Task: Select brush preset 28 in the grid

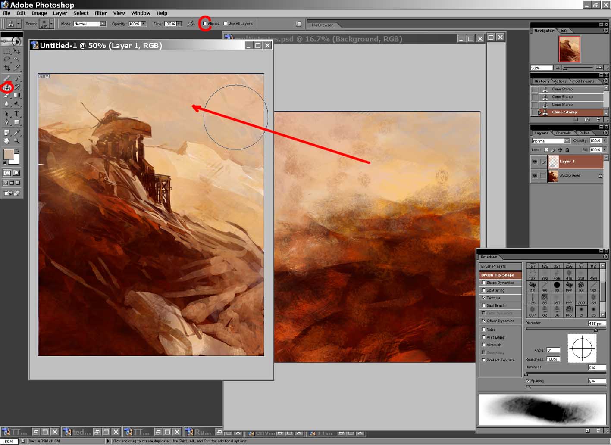Action: coord(557,286)
